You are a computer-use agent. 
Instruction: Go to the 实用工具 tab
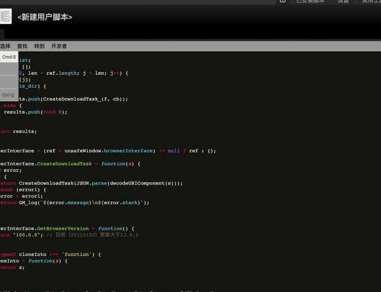371,1
